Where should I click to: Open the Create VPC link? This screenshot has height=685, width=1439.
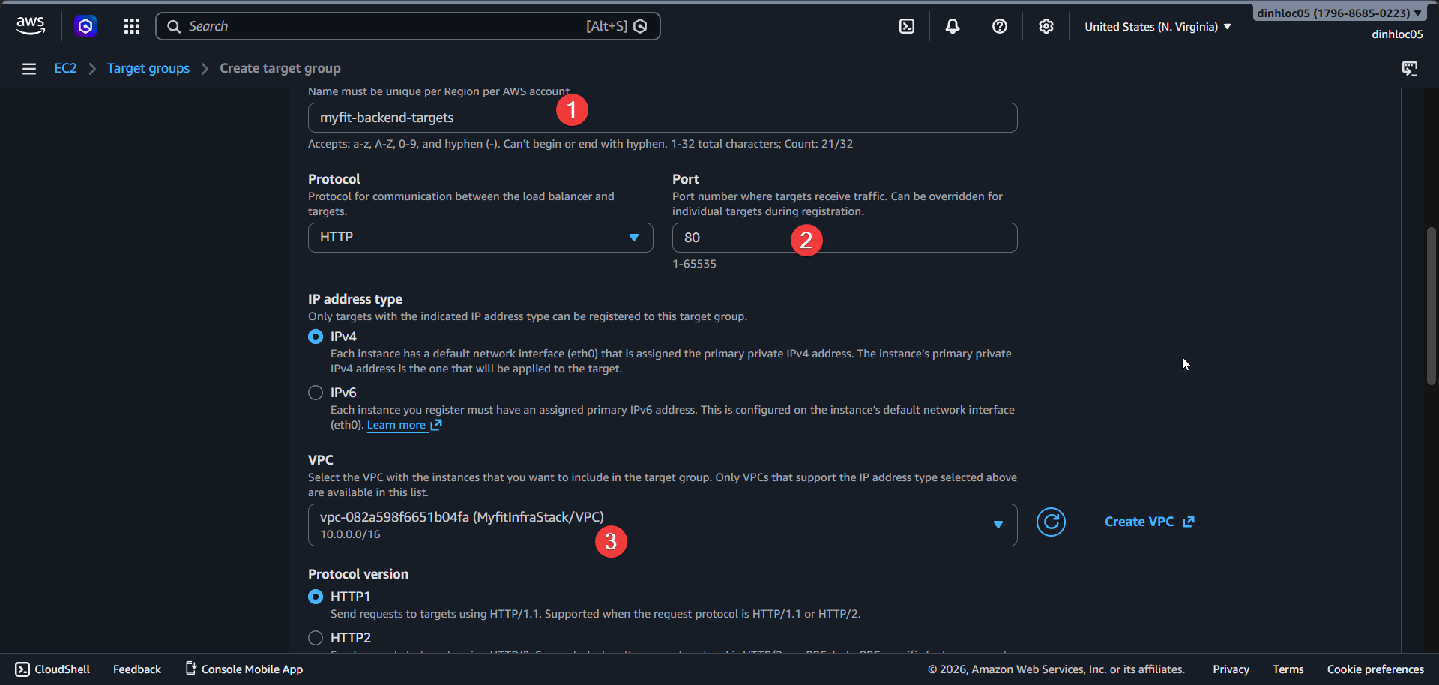click(1140, 522)
